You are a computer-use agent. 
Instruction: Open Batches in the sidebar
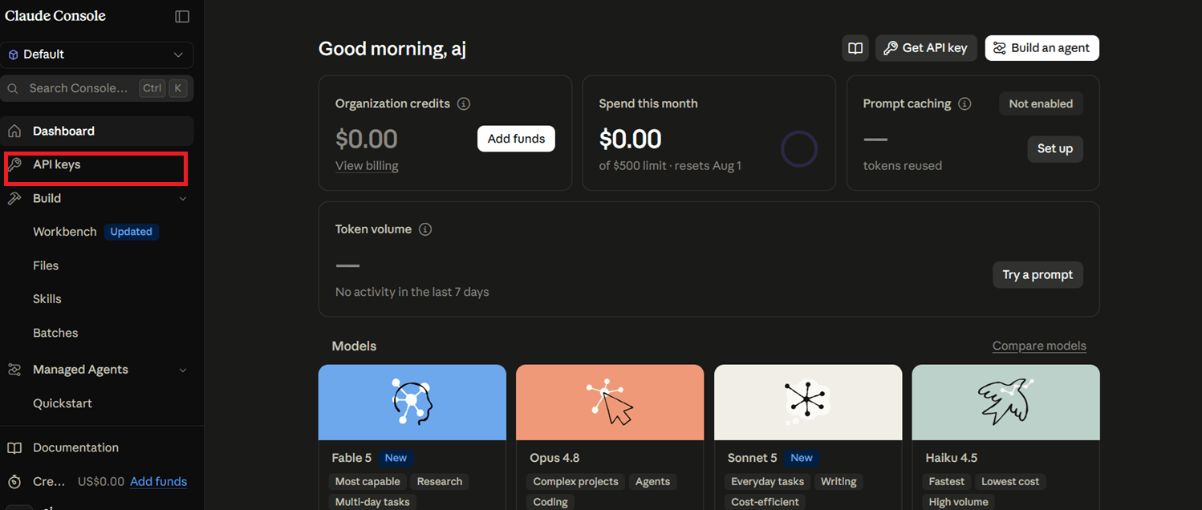point(55,333)
